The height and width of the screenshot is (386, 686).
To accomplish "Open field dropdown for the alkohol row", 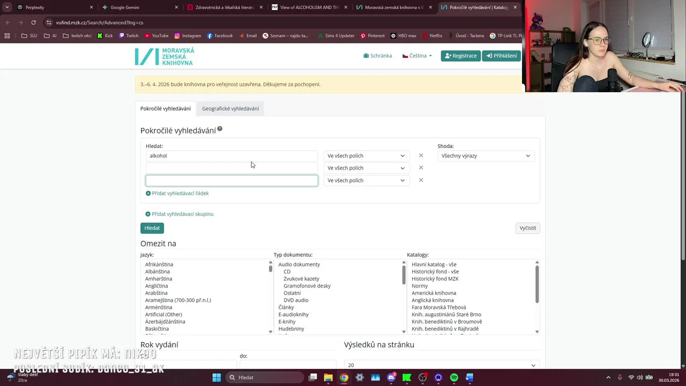I will tap(366, 156).
